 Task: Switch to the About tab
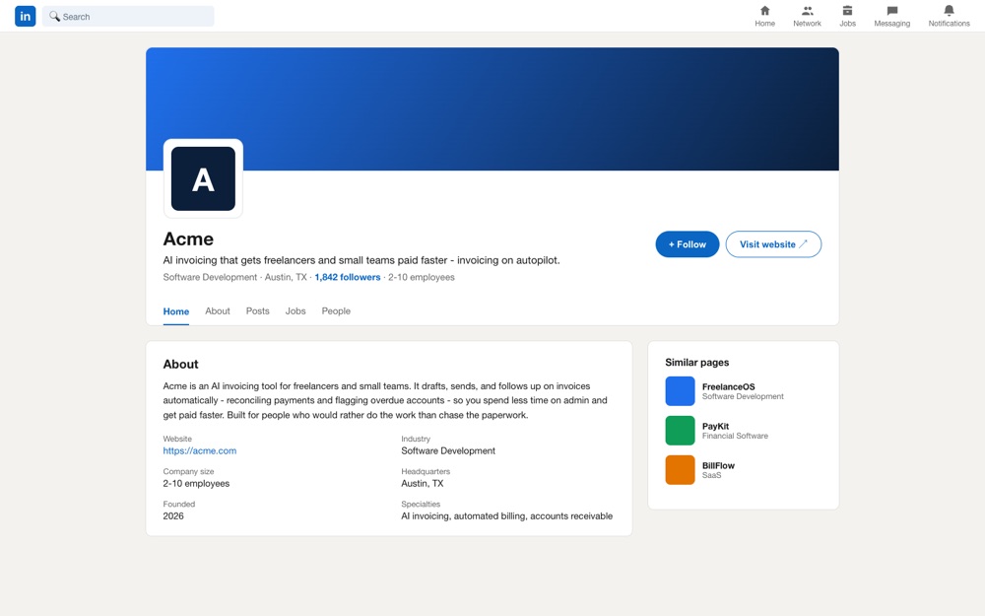[218, 311]
